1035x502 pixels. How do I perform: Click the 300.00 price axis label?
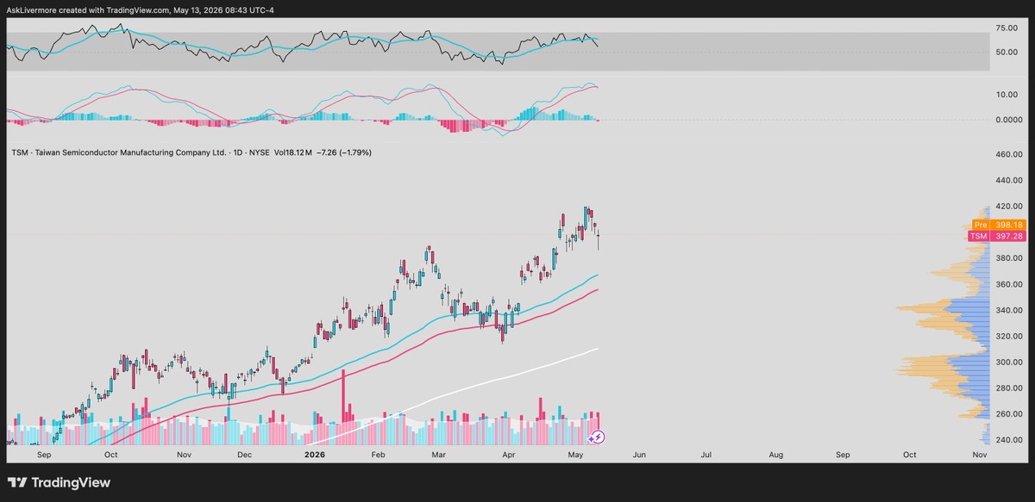(1007, 362)
